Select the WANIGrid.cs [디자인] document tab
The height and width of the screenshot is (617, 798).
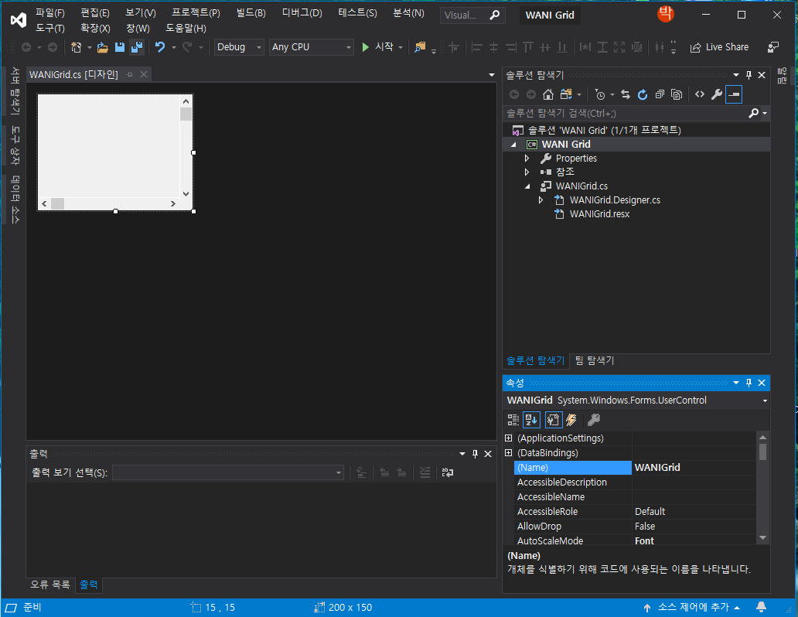(73, 75)
